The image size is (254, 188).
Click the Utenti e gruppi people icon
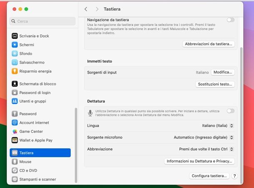pos(15,101)
